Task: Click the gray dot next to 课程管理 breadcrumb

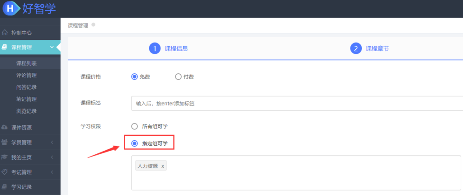Action: point(93,25)
